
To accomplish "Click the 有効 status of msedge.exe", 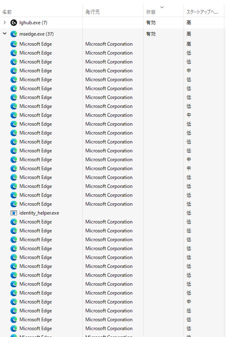I will (x=151, y=34).
